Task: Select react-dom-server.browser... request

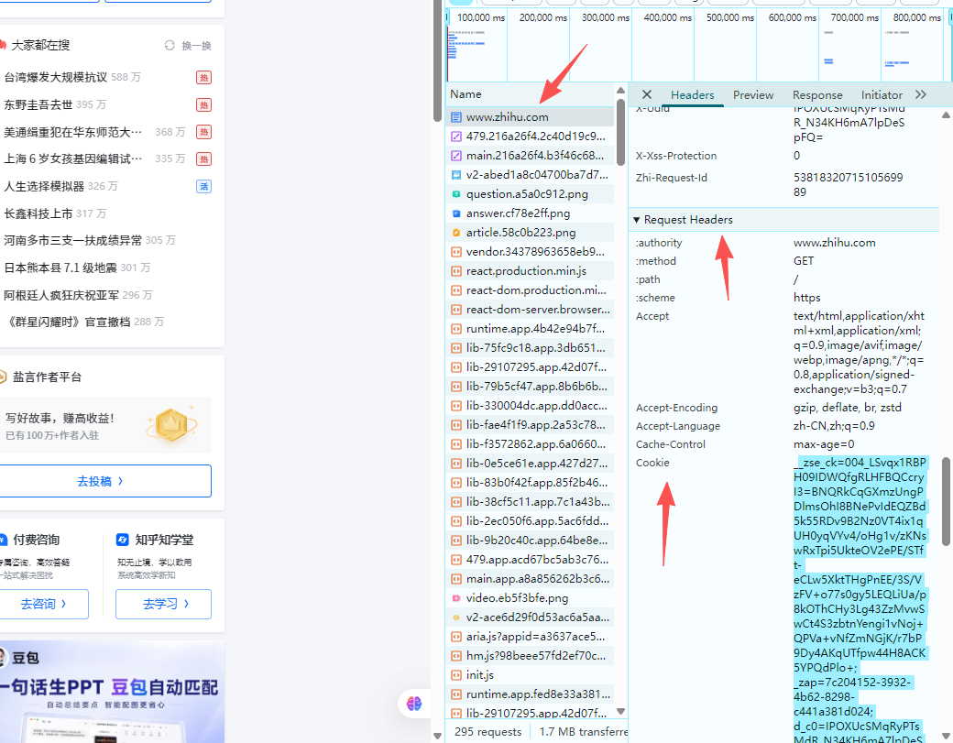Action: (x=530, y=310)
